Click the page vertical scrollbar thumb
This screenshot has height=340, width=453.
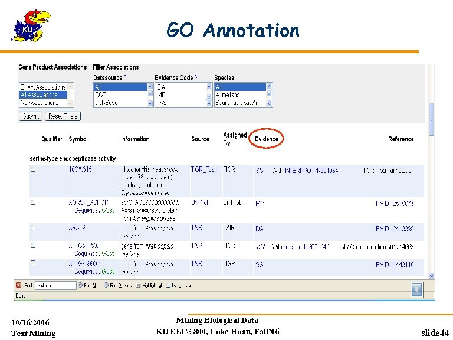[431, 119]
